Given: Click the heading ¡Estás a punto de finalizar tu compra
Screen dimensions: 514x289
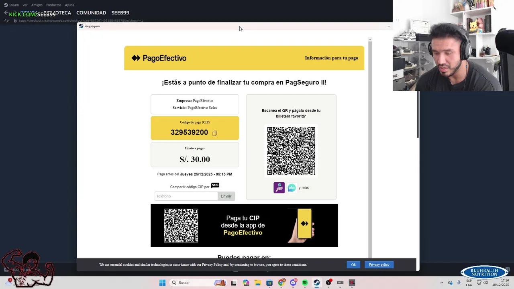Looking at the screenshot, I should [x=244, y=82].
